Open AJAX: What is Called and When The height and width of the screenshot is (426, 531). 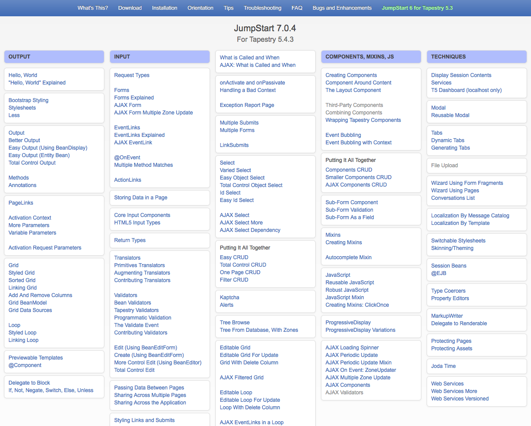(258, 65)
